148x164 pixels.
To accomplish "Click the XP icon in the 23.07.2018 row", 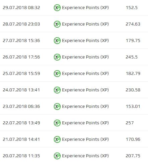I will [x=57, y=107].
